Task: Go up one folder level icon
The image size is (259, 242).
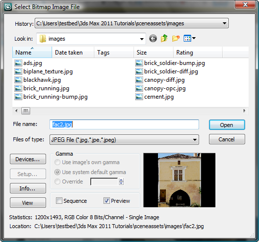Action: tap(164, 38)
